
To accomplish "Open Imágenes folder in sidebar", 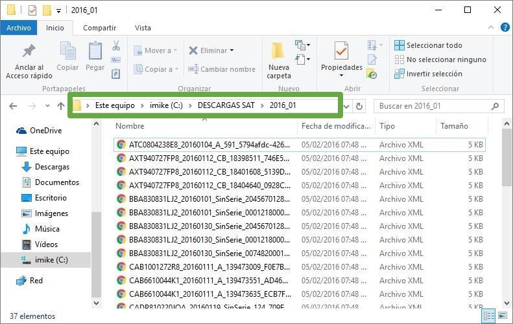I will [x=45, y=213].
